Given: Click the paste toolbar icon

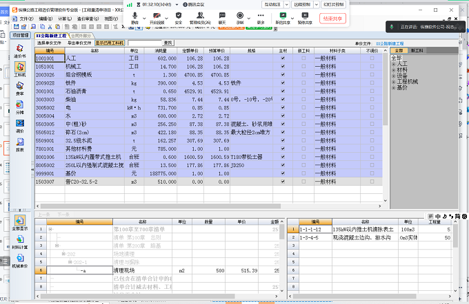Looking at the screenshot, I should (58, 27).
